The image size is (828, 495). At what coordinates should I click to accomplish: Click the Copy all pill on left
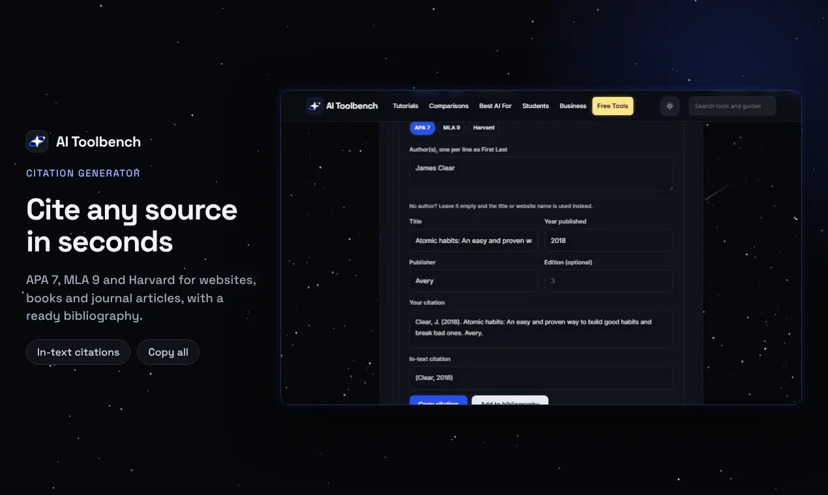168,352
